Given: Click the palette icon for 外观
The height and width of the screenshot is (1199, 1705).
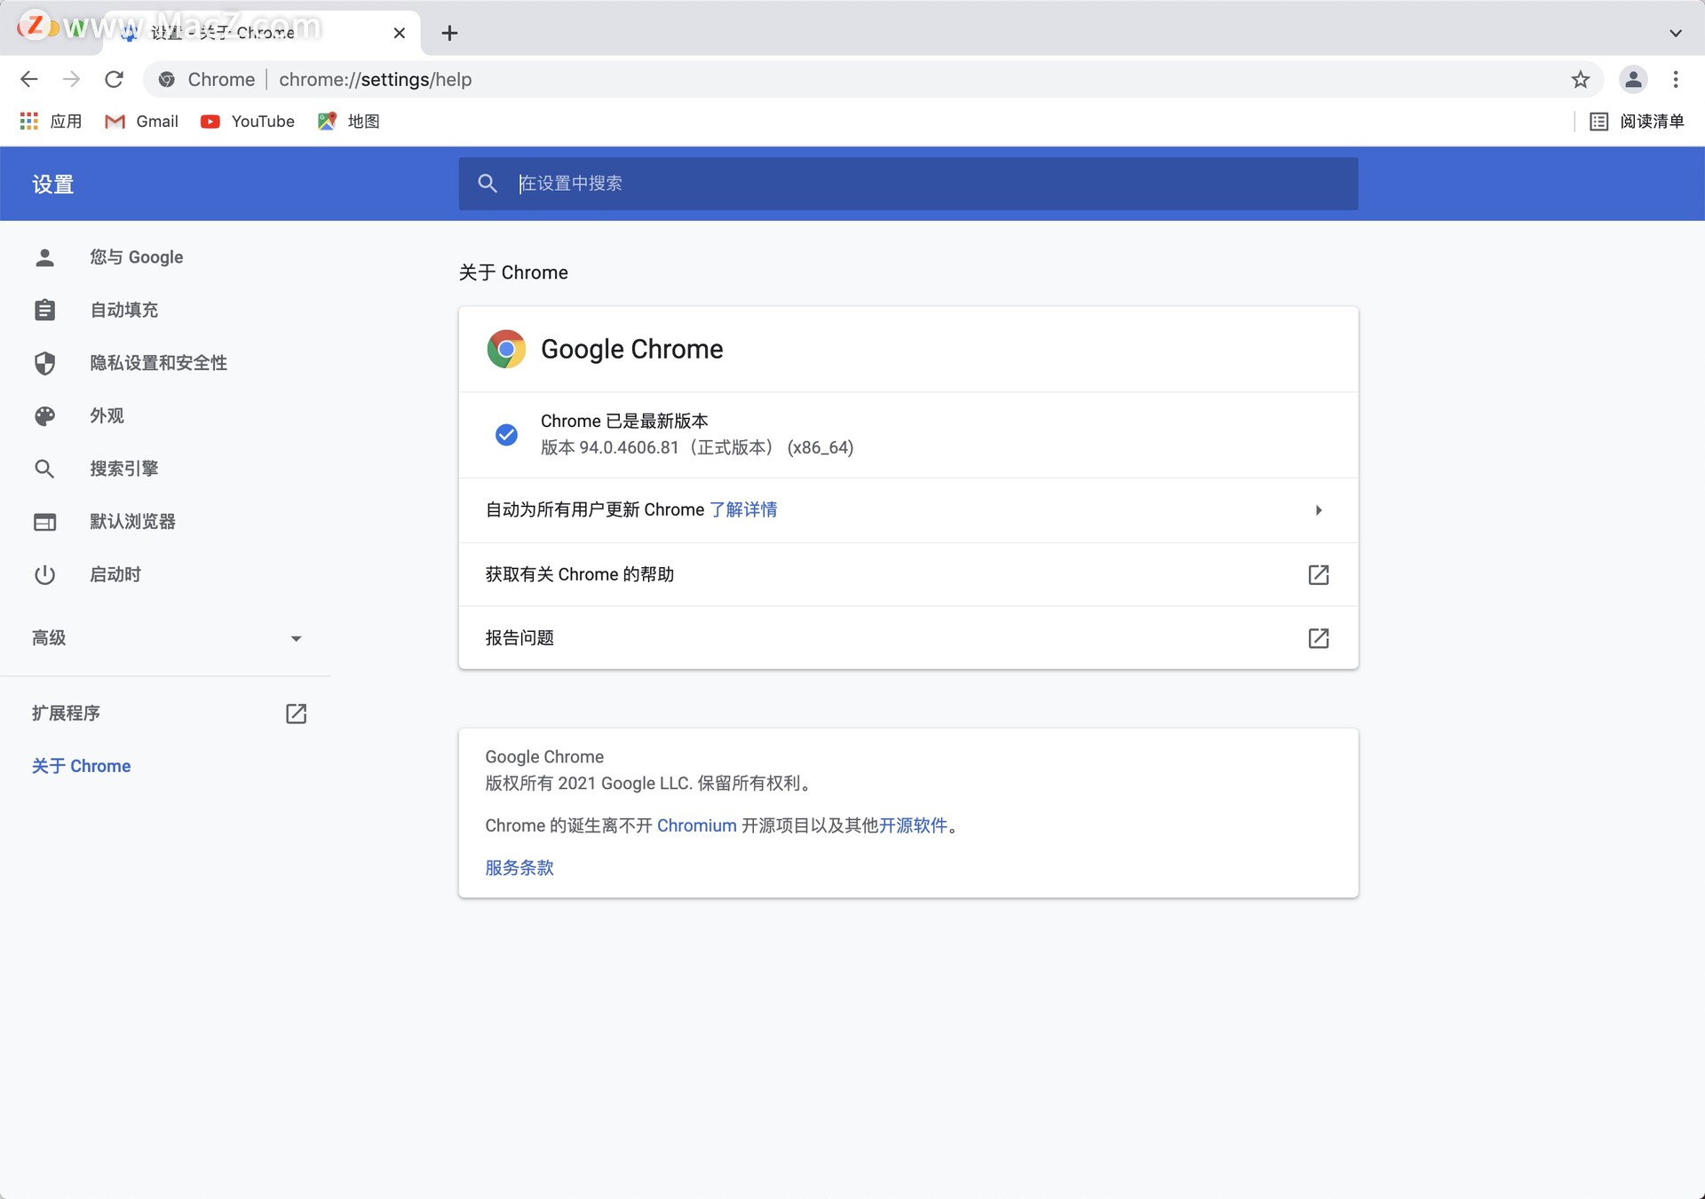Looking at the screenshot, I should pyautogui.click(x=44, y=415).
